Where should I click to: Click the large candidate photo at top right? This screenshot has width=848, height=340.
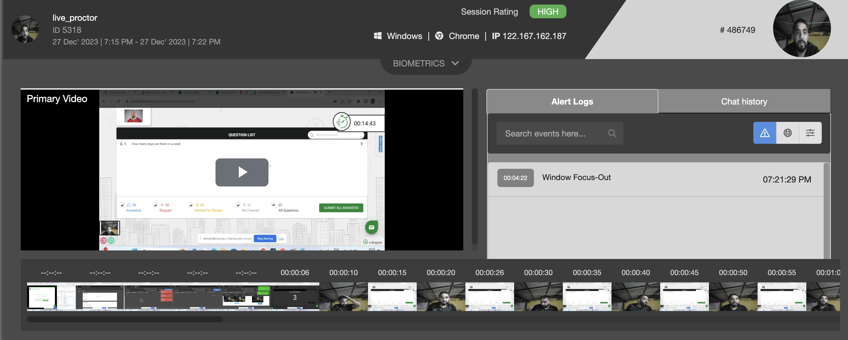pyautogui.click(x=802, y=29)
